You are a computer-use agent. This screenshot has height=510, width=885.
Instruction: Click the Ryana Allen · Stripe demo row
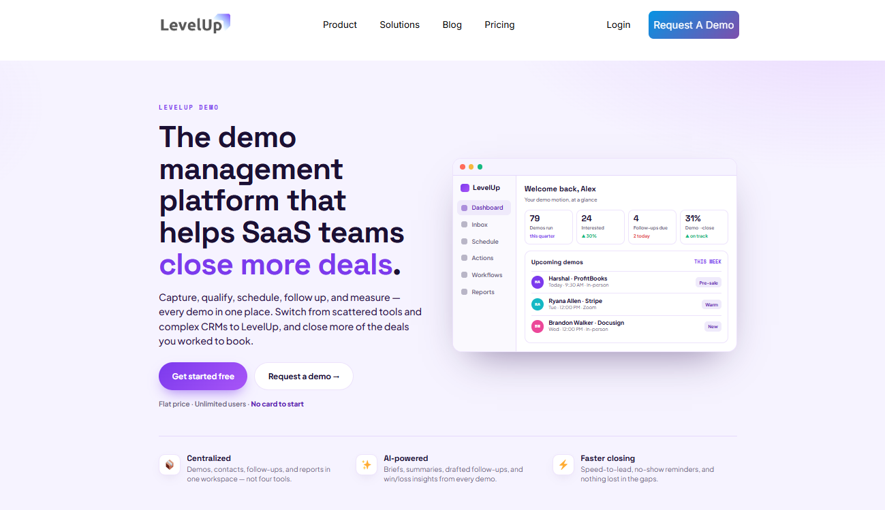click(x=626, y=304)
